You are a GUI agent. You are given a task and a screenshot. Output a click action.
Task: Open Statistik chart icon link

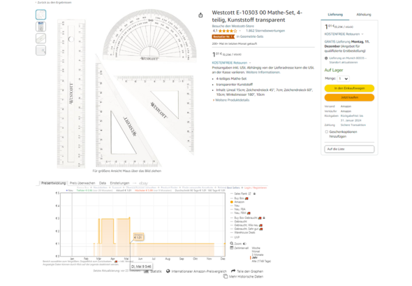coord(153,271)
